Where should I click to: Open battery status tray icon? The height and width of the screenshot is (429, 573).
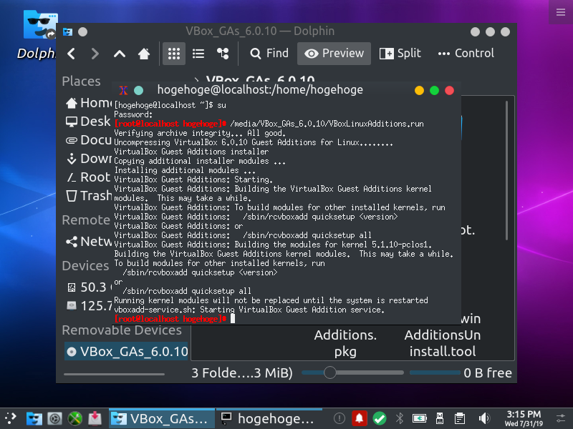click(x=420, y=418)
